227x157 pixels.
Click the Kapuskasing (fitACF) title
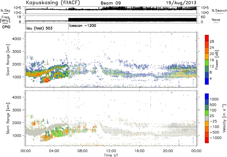point(53,3)
